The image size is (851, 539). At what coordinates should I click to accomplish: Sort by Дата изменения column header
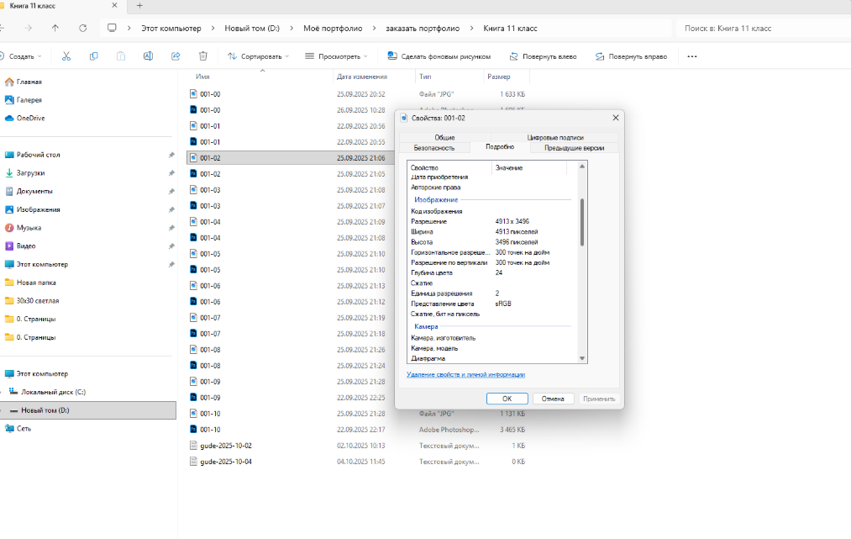(x=362, y=77)
